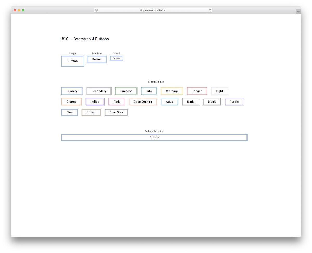Click the Medium Button
Screen dimensions: 312x253
tap(97, 59)
